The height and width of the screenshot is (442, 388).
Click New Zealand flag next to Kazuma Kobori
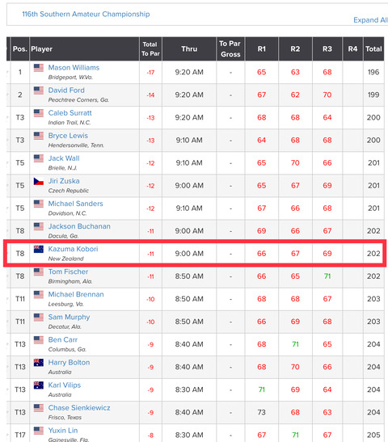click(x=39, y=249)
